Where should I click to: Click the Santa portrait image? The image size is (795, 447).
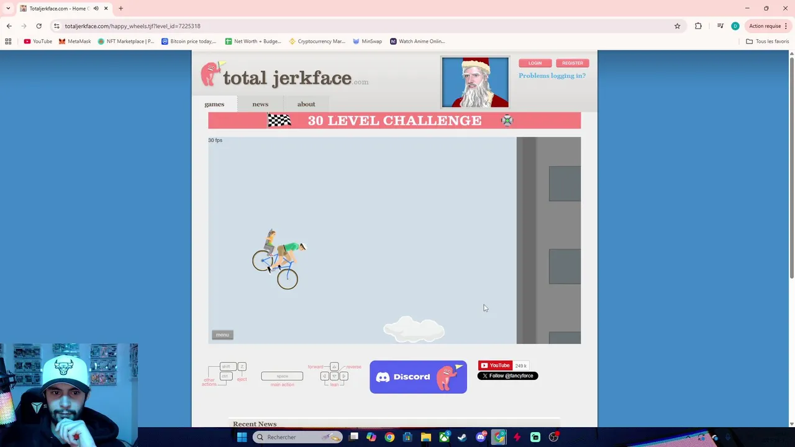point(475,82)
